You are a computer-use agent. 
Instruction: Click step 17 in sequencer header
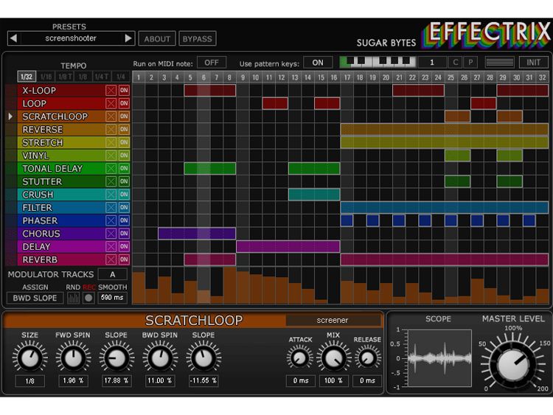tap(347, 77)
